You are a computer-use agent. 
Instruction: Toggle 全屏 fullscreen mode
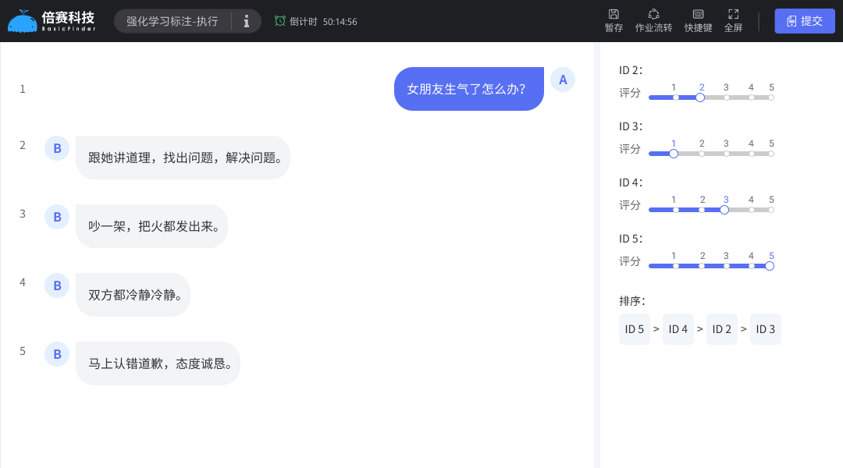coord(733,21)
